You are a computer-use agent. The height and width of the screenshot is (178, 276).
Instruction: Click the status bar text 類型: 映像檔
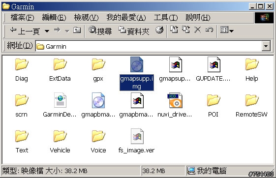coord(23,171)
